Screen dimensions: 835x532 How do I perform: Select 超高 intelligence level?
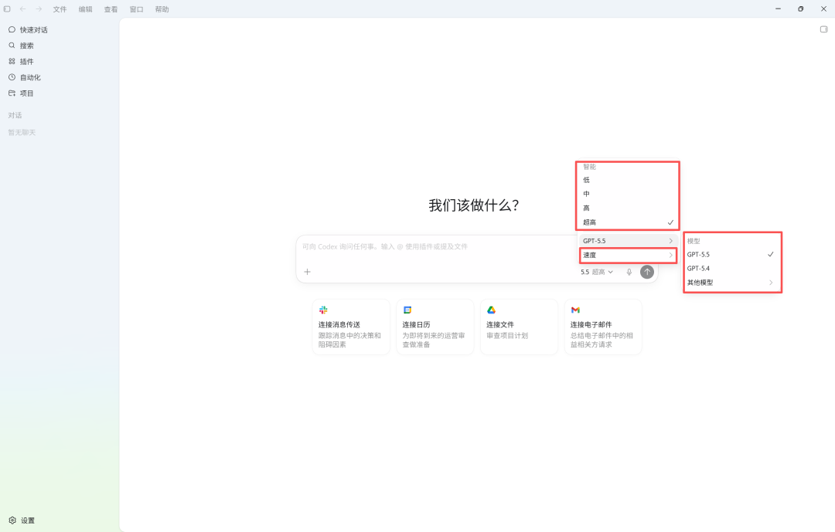pyautogui.click(x=628, y=222)
